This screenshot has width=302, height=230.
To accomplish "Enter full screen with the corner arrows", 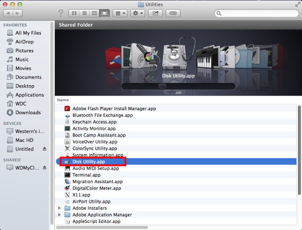I will [x=297, y=5].
